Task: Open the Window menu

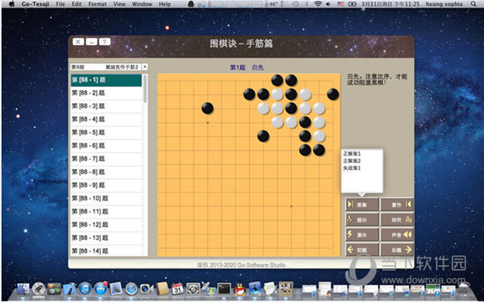Action: click(x=142, y=4)
